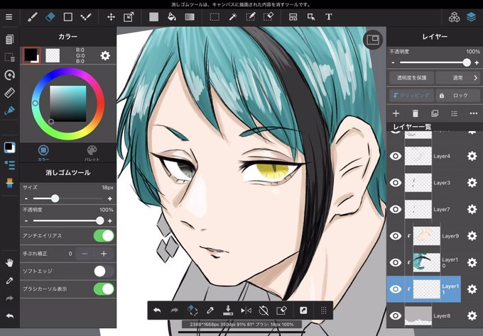The width and height of the screenshot is (483, 336).
Task: Select the Transform tool
Action: click(x=129, y=17)
